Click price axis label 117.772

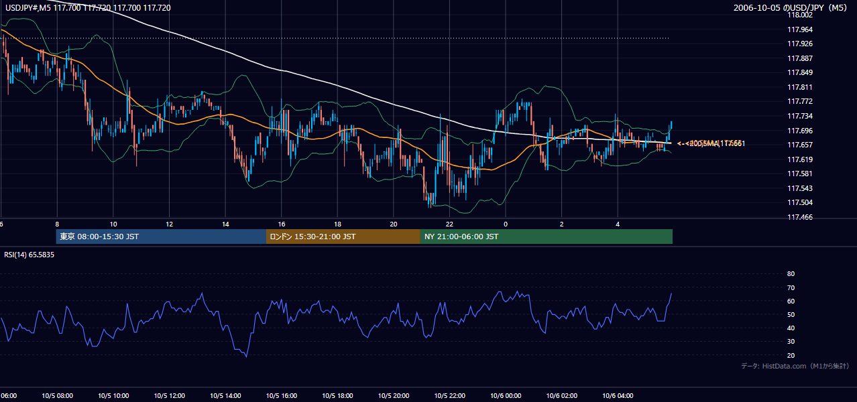pos(799,101)
